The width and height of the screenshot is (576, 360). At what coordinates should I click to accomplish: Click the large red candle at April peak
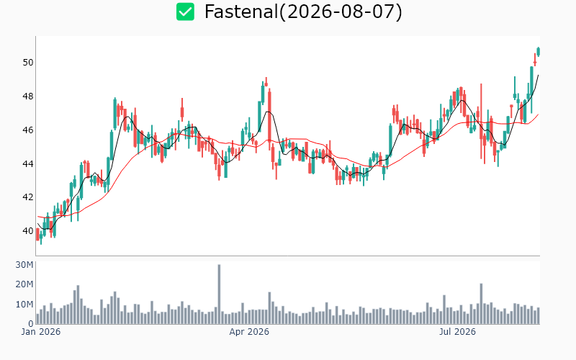269,117
